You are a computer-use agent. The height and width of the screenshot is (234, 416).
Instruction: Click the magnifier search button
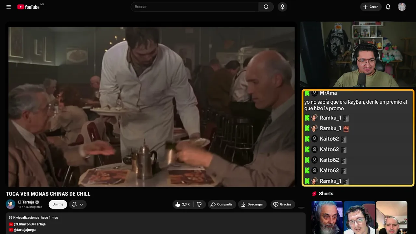coord(266,7)
